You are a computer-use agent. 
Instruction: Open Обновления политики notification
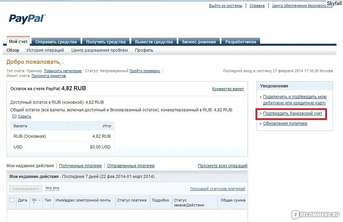pyautogui.click(x=285, y=123)
